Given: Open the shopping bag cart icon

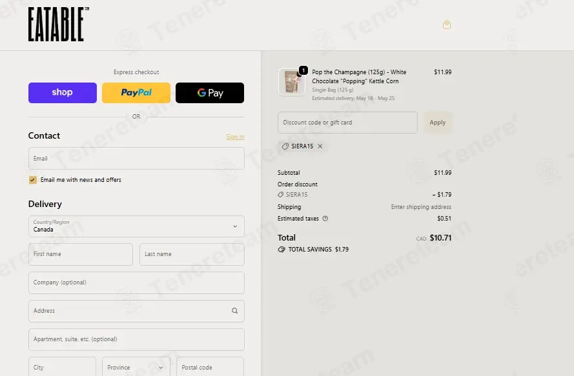Looking at the screenshot, I should [447, 25].
